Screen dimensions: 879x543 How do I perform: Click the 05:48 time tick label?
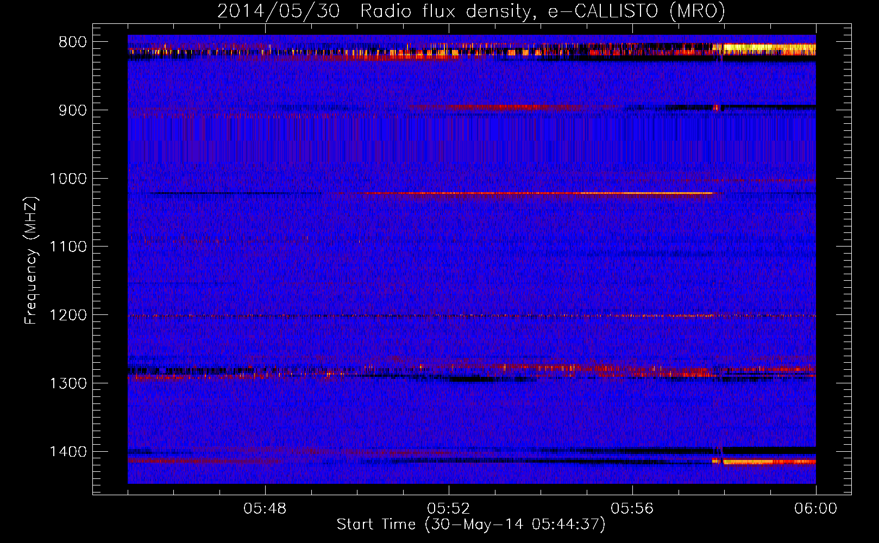click(265, 509)
